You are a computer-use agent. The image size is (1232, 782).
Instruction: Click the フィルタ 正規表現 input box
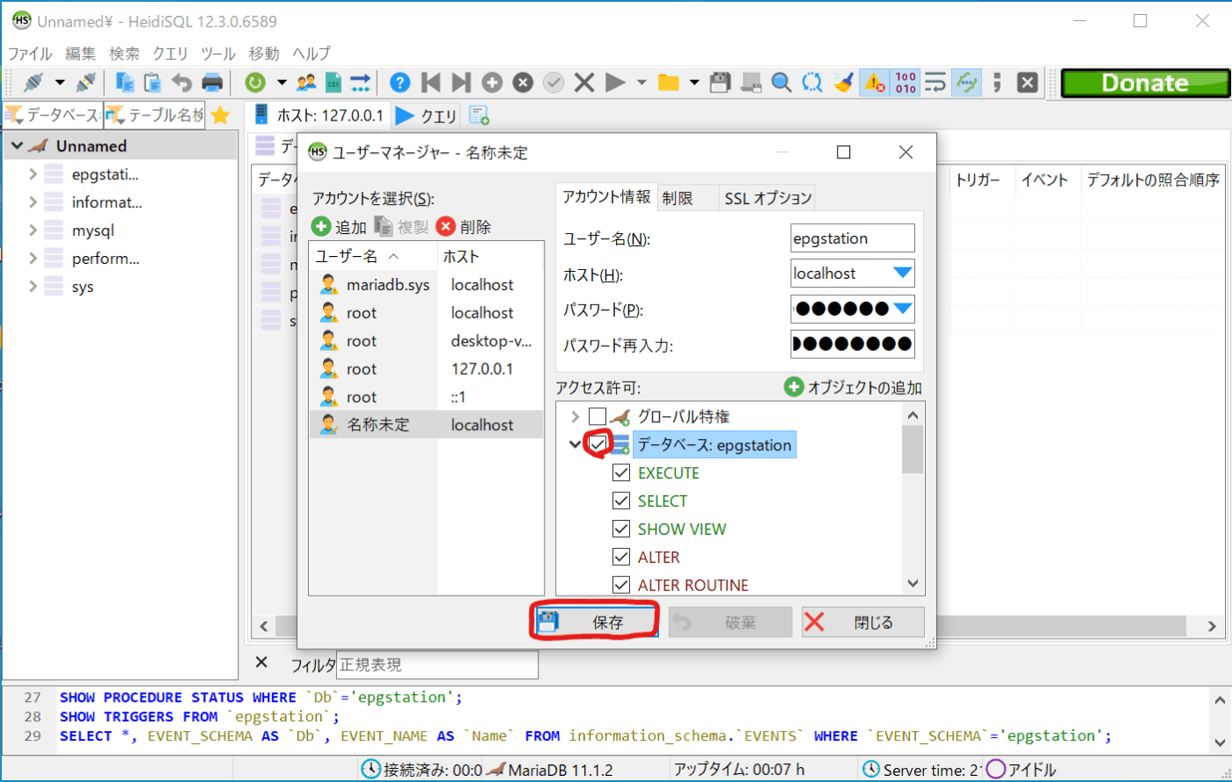[436, 665]
